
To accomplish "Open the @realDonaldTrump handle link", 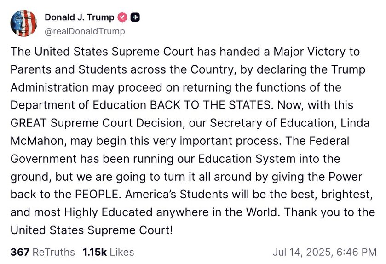I will (x=85, y=31).
